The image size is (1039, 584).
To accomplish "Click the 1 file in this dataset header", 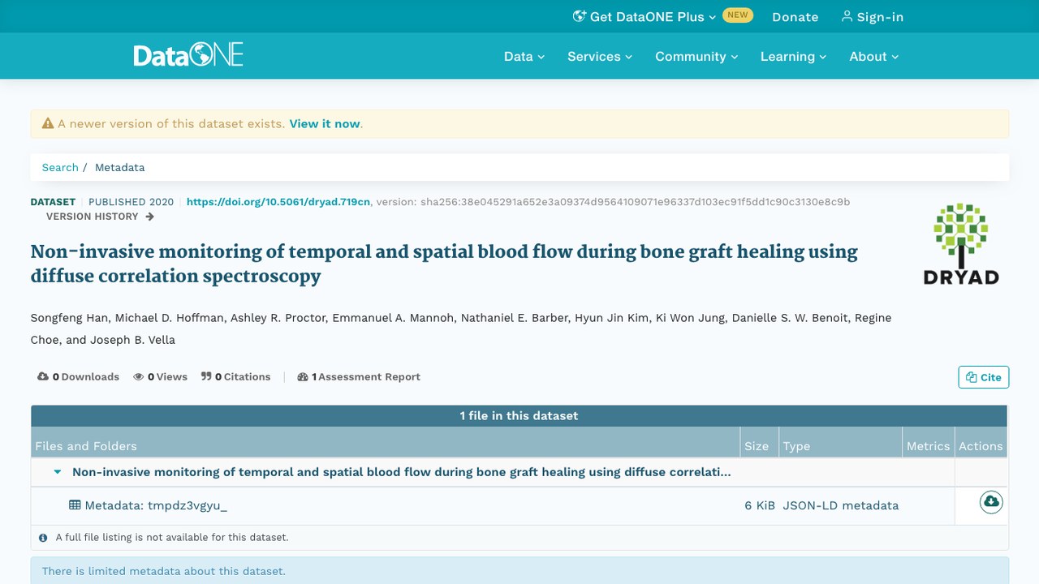I will pos(519,415).
